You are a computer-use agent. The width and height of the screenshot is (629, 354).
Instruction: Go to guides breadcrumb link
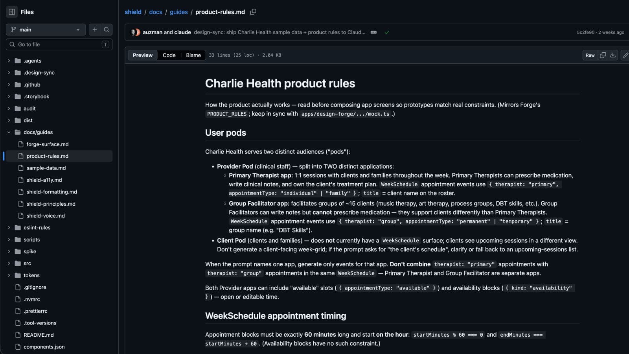179,12
